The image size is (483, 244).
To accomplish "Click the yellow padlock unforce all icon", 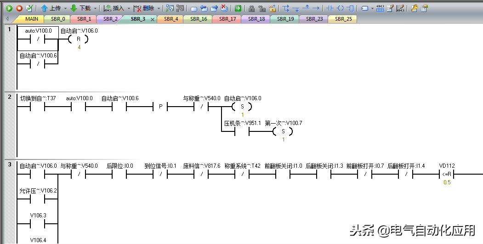I will 272,8.
